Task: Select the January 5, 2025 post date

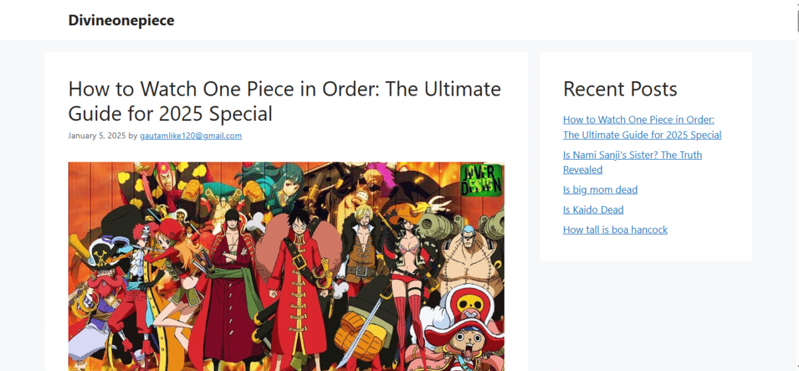Action: 97,136
